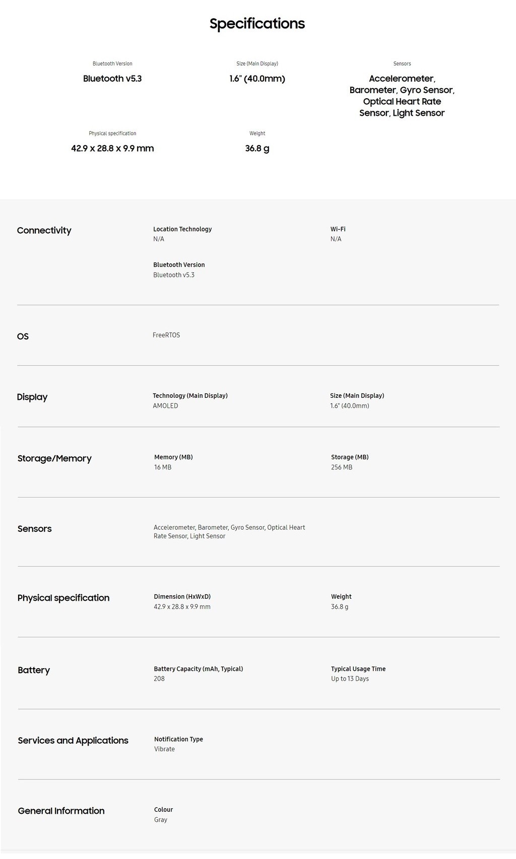Image resolution: width=516 pixels, height=859 pixels.
Task: Click the Storage/Memory section heading
Action: pos(54,459)
